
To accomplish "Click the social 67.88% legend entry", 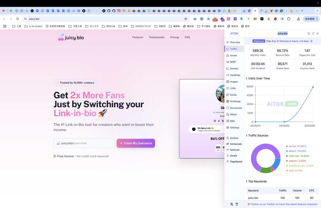I will [x=296, y=146].
